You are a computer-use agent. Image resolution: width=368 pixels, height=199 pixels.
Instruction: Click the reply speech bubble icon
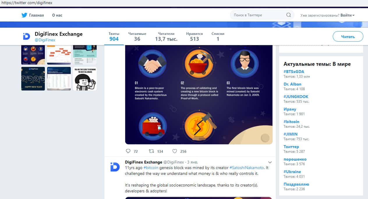[x=128, y=151]
